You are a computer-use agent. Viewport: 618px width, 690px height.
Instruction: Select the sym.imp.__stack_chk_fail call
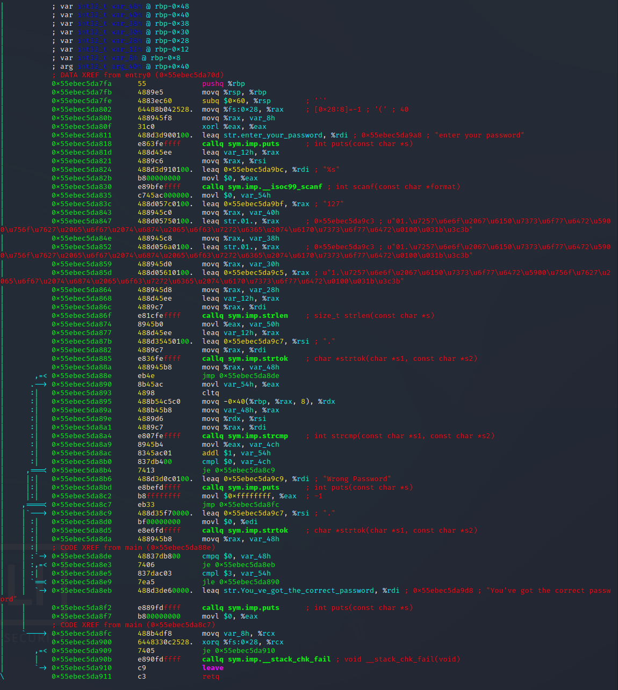point(279,659)
